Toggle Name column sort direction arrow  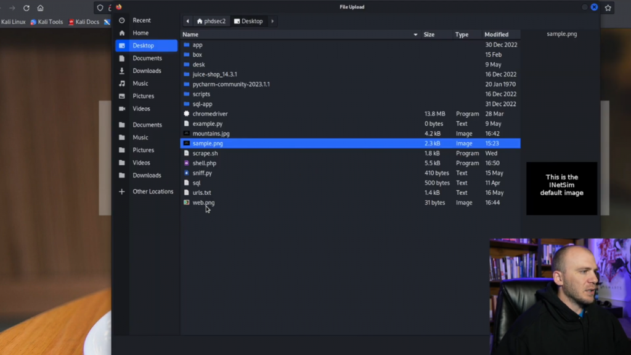pyautogui.click(x=415, y=35)
